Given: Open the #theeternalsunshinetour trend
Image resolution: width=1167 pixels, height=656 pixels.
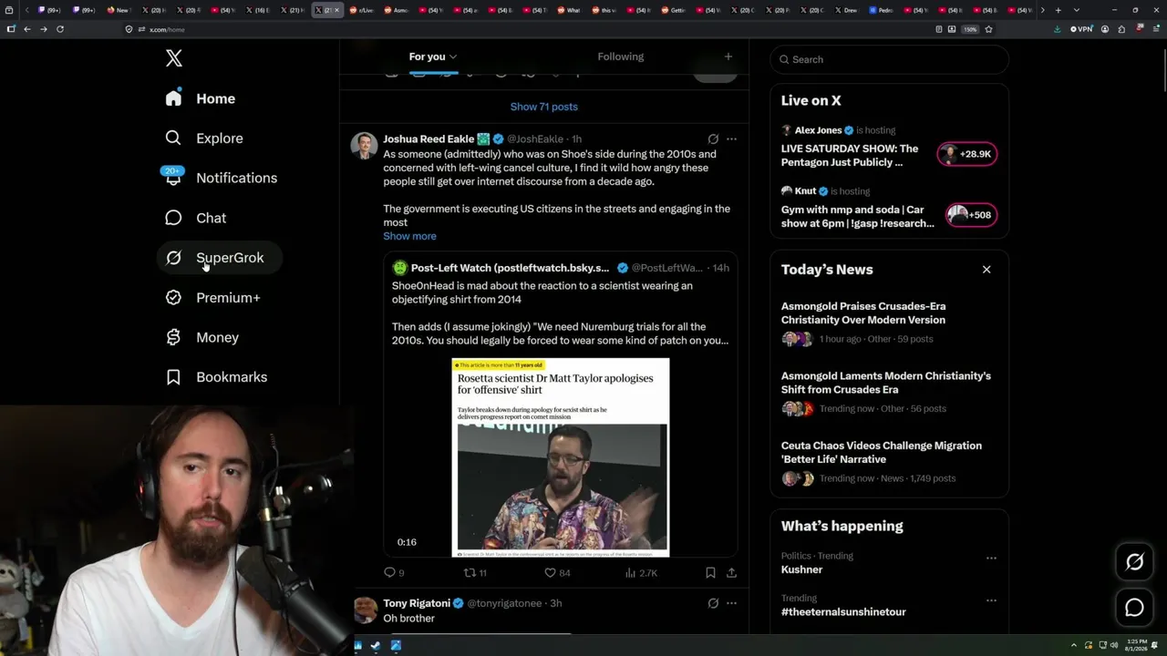Looking at the screenshot, I should point(843,612).
